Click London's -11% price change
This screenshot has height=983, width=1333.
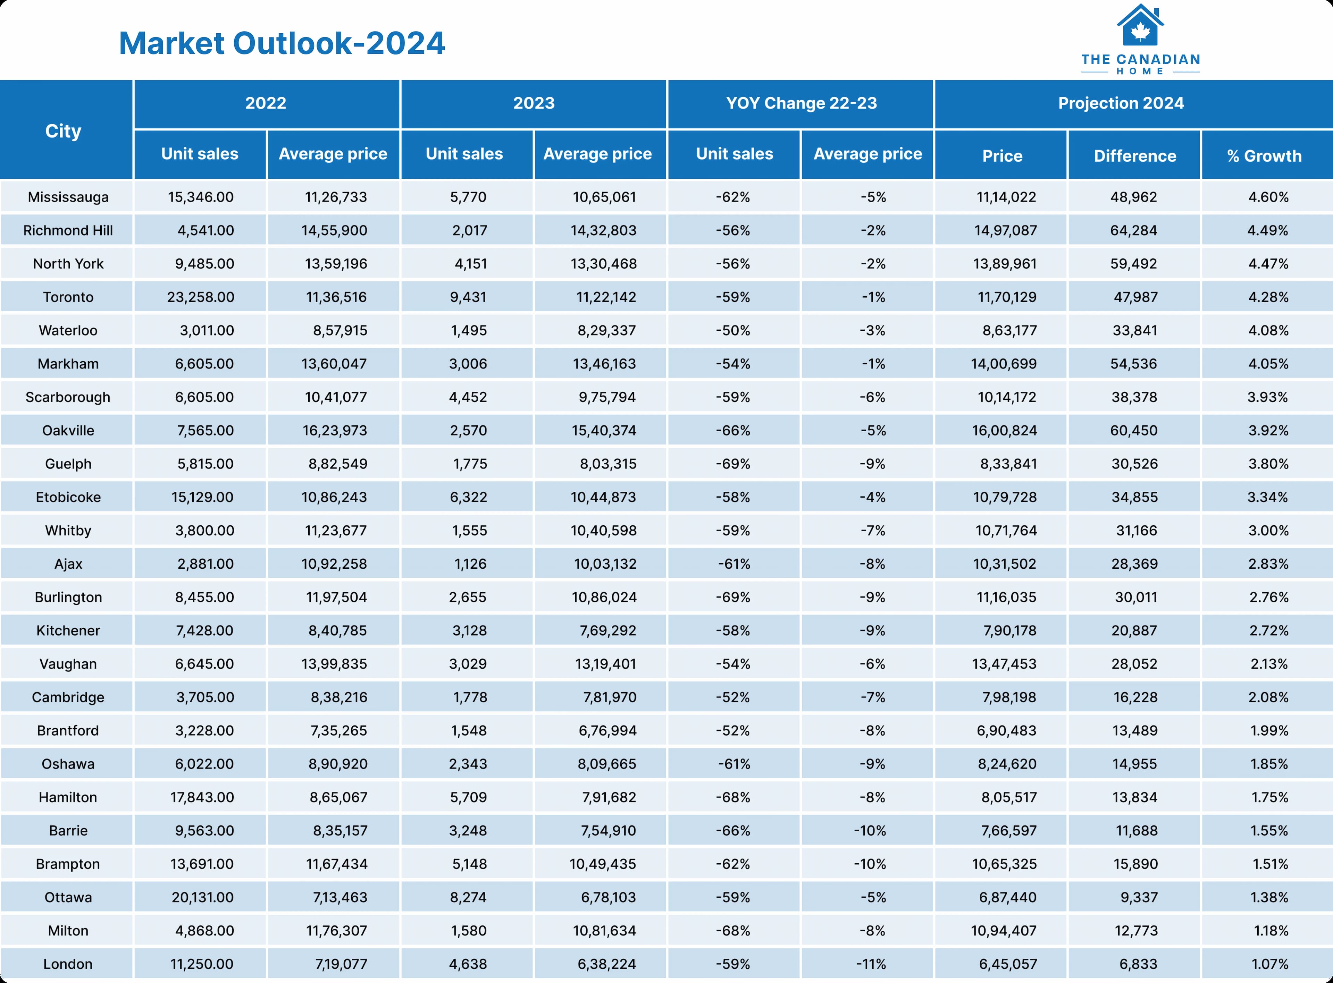click(871, 963)
